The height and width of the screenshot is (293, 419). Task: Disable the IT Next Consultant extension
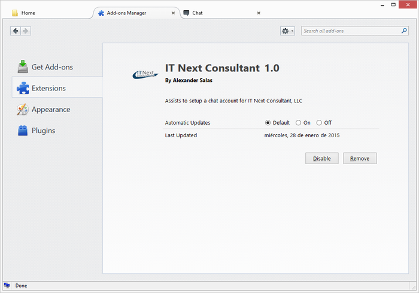[322, 158]
